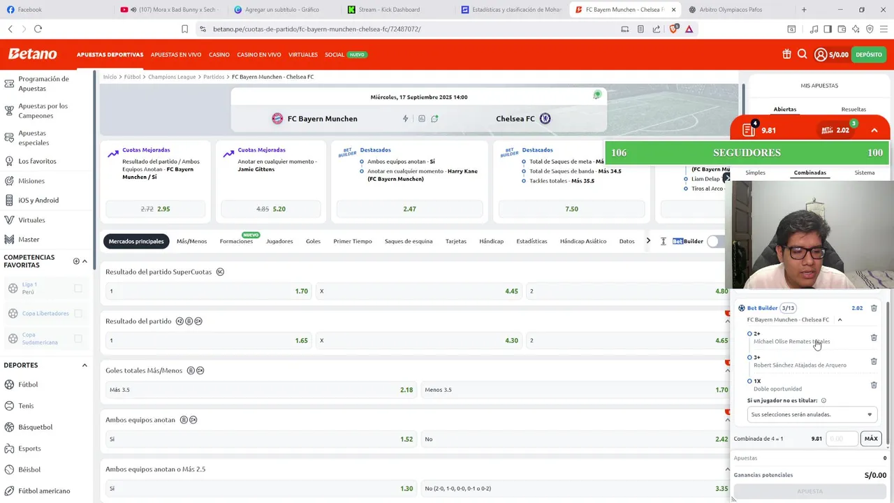Viewport: 894px width, 503px height.
Task: Select Tackles totales Más 35.5 option
Action: pyautogui.click(x=524, y=181)
